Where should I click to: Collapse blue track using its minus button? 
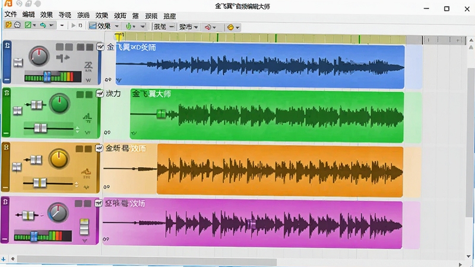[x=7, y=80]
